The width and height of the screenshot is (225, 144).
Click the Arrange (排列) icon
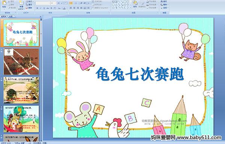tap(135, 4)
